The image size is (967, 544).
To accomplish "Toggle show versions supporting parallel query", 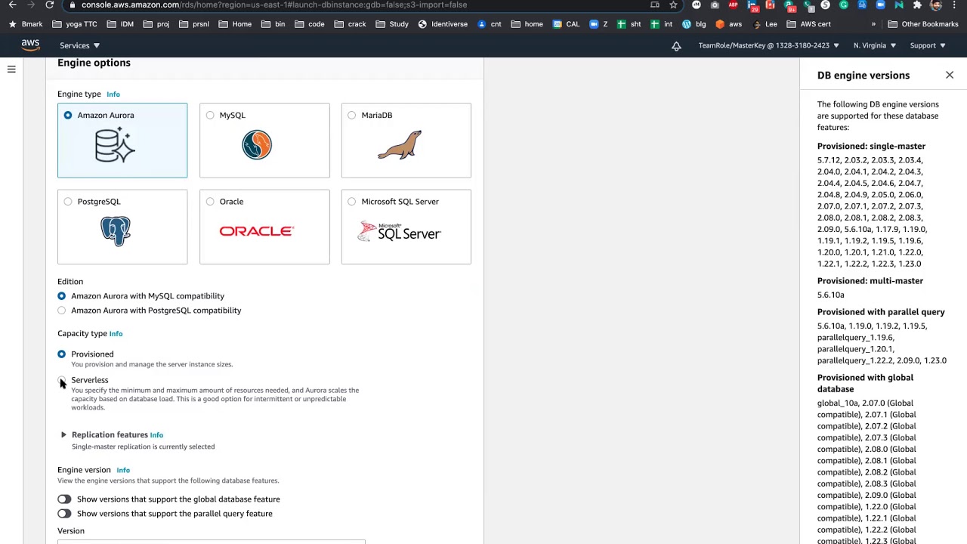I will pyautogui.click(x=64, y=514).
